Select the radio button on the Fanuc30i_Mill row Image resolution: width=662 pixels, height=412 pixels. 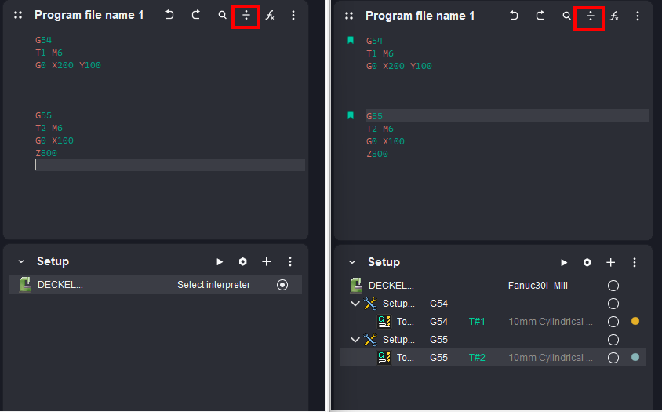click(x=613, y=286)
